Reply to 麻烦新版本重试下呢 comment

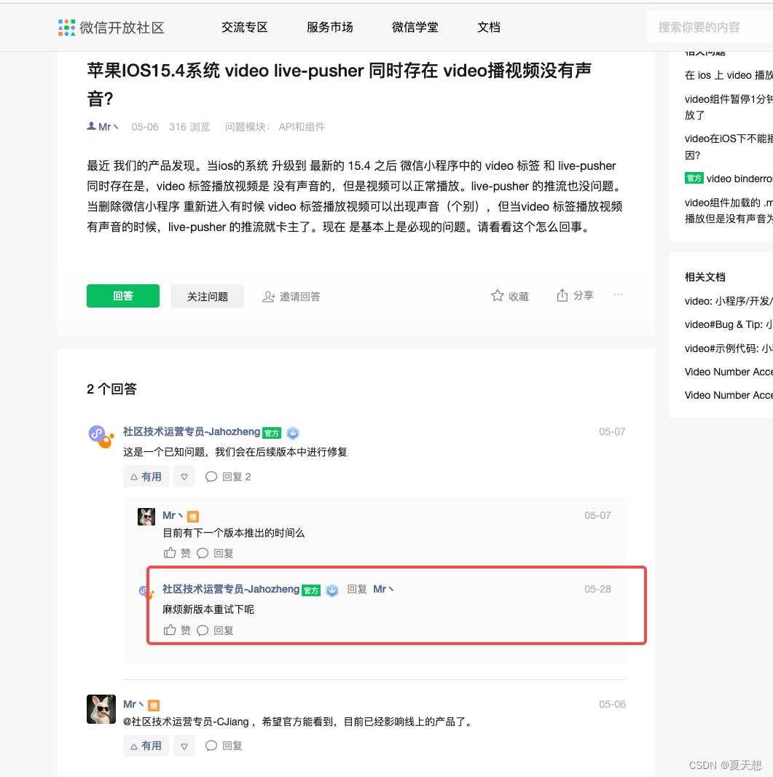click(215, 630)
